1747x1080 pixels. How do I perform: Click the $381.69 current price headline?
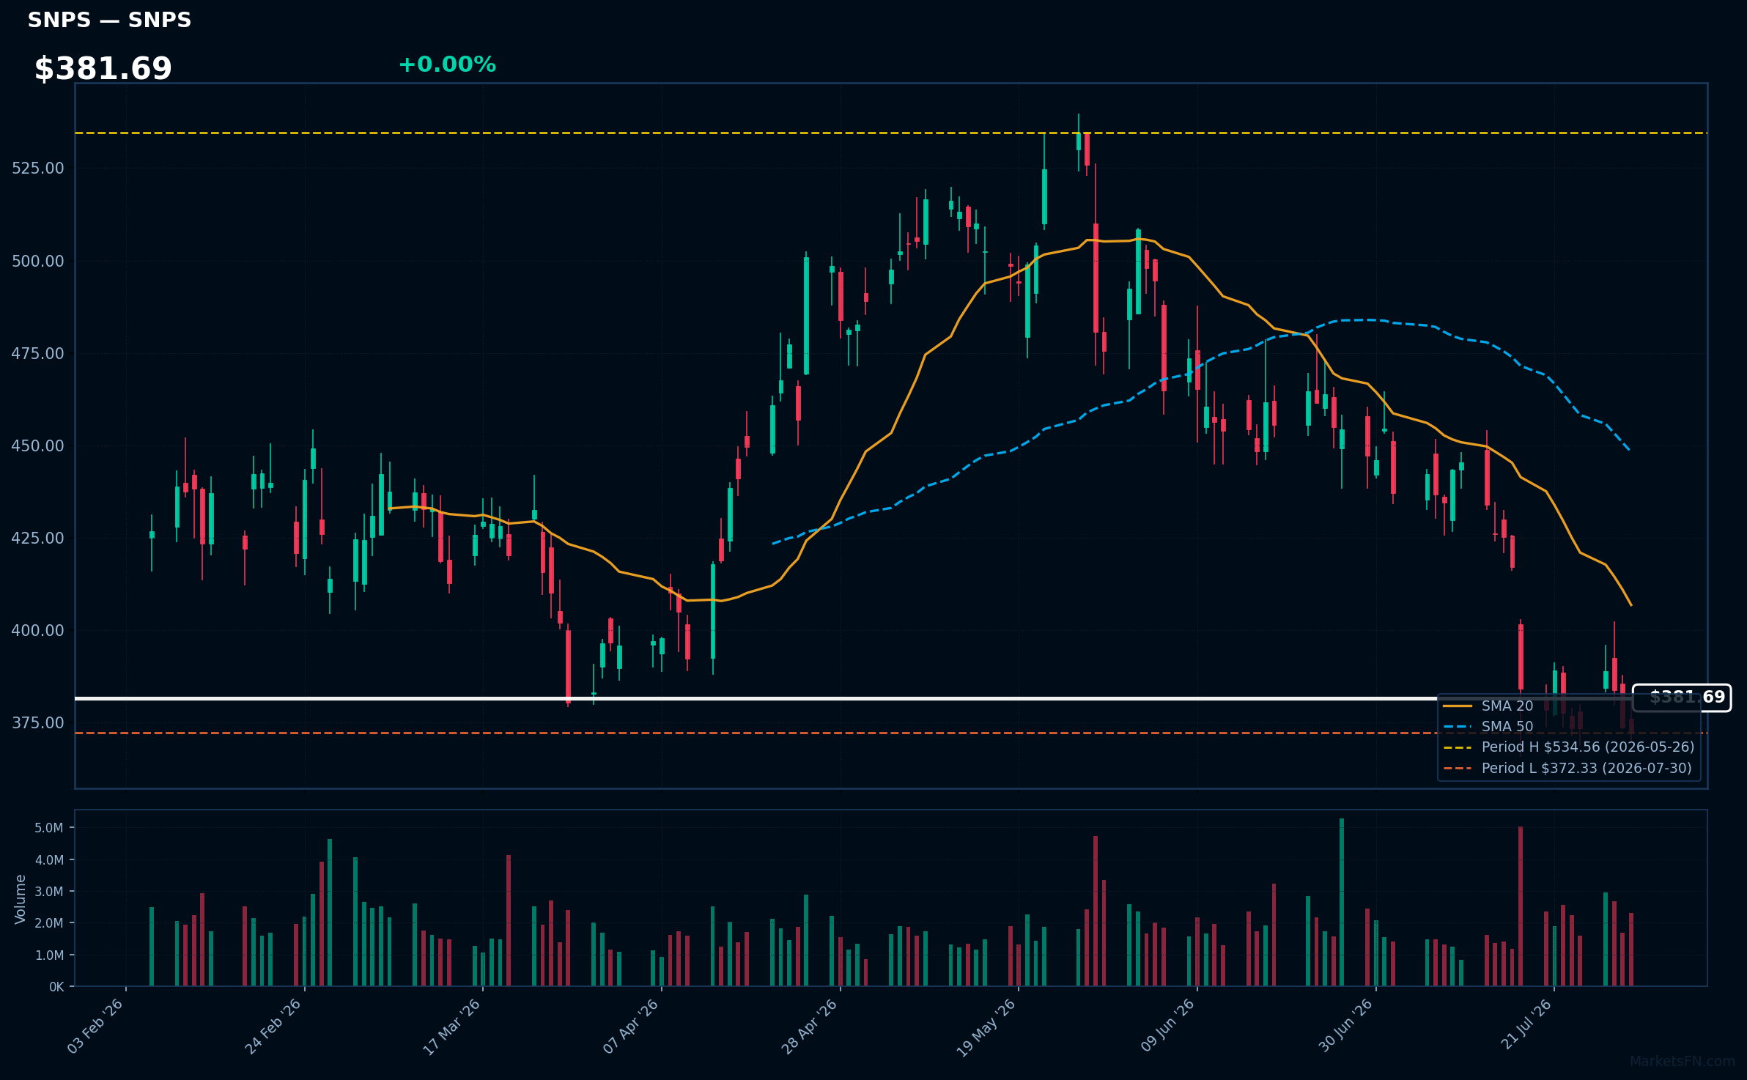(103, 68)
